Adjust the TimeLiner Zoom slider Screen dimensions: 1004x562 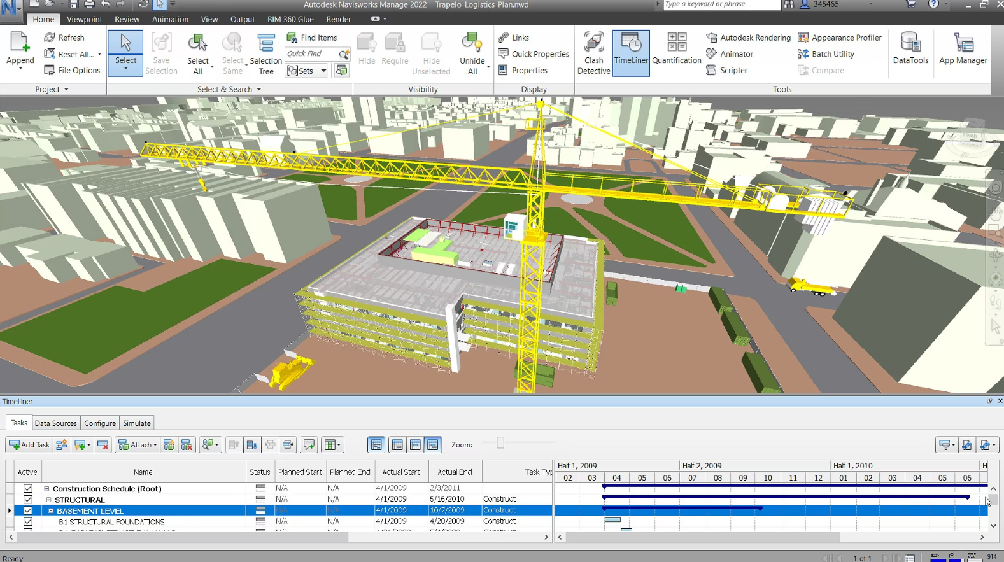pos(500,443)
